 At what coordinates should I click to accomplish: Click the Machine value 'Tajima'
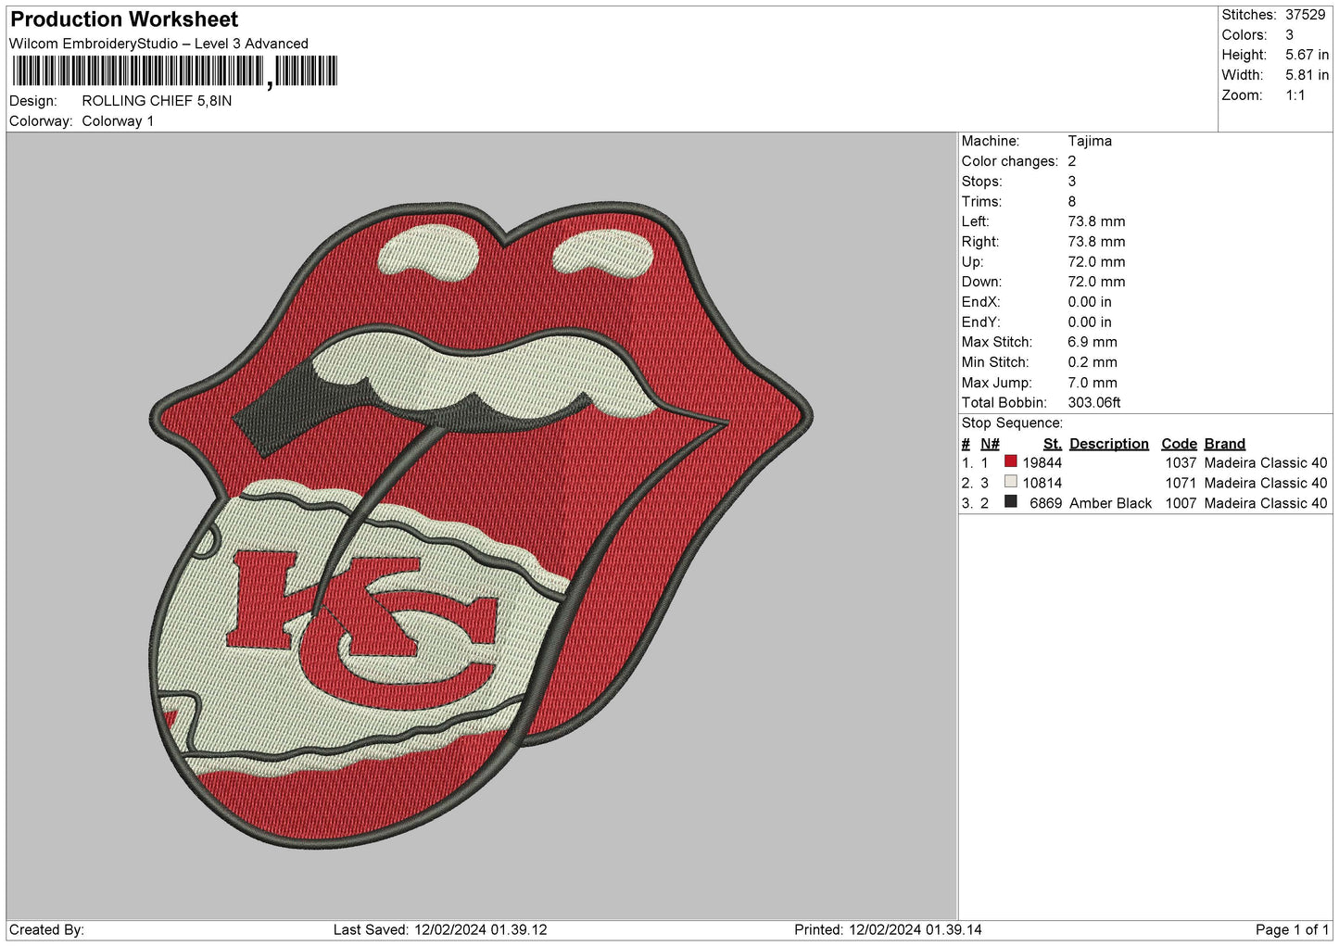[1090, 141]
